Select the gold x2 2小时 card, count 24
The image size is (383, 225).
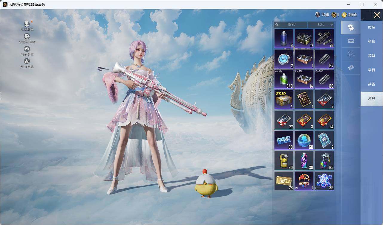pos(324,120)
